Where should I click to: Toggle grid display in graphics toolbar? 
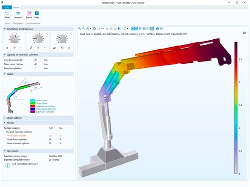pos(148,29)
